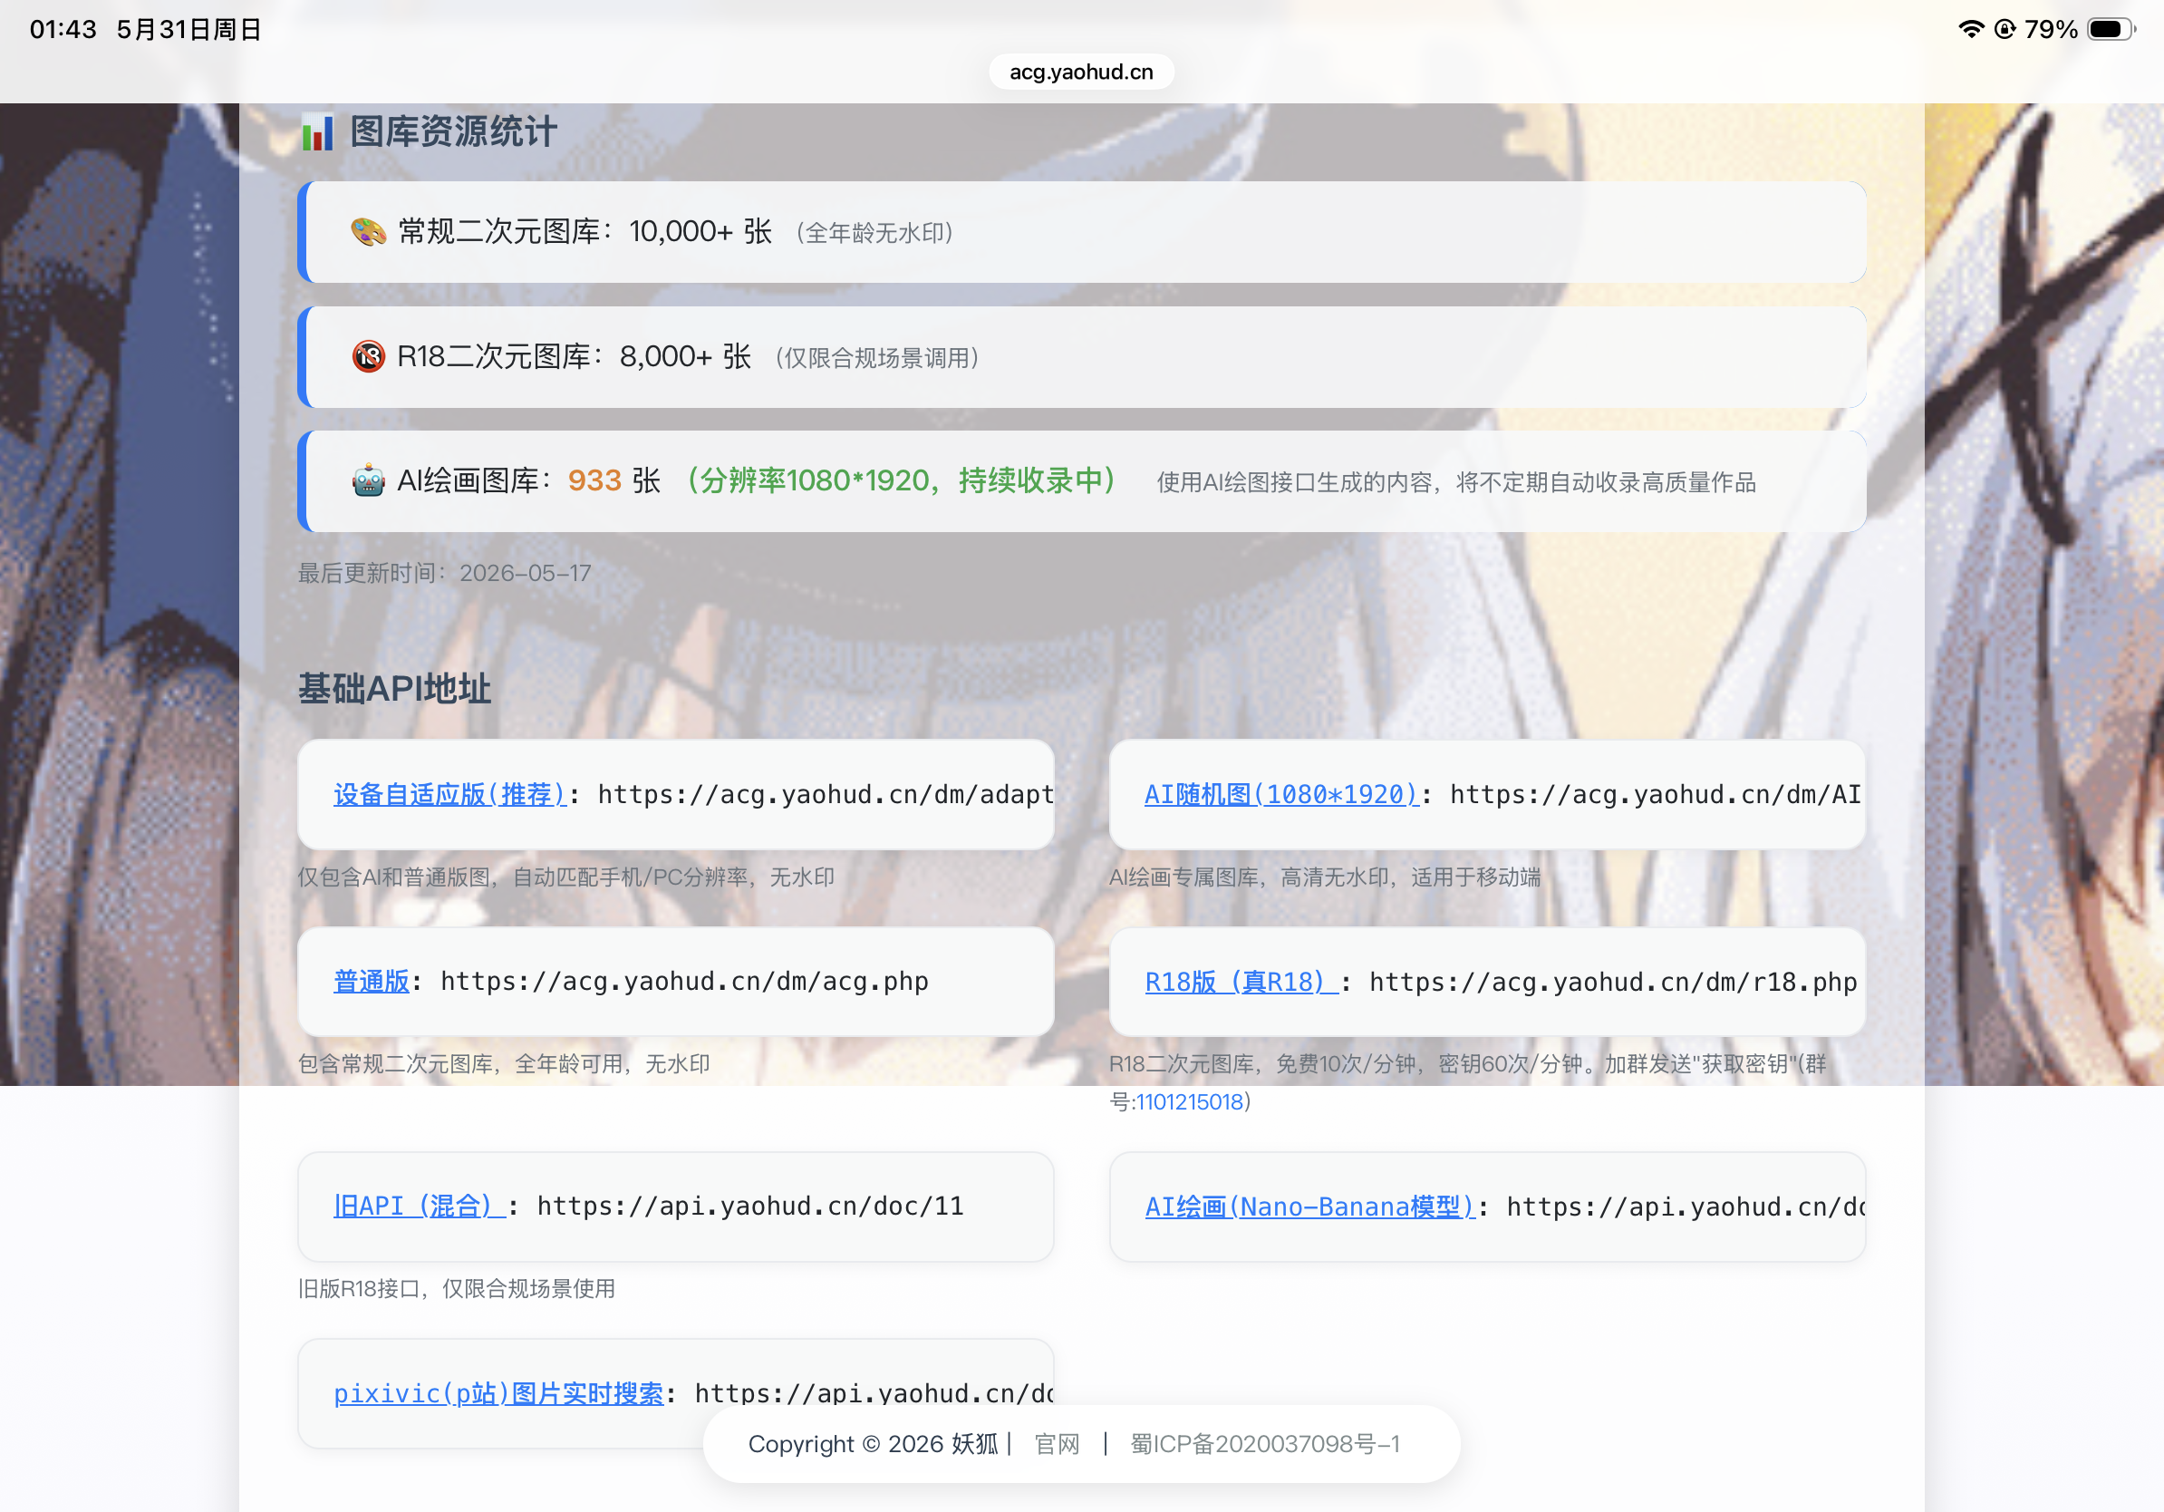Screen dimensions: 2164x1512
Task: Click the Copyright © 2026 妖狐 text
Action: tap(873, 1444)
